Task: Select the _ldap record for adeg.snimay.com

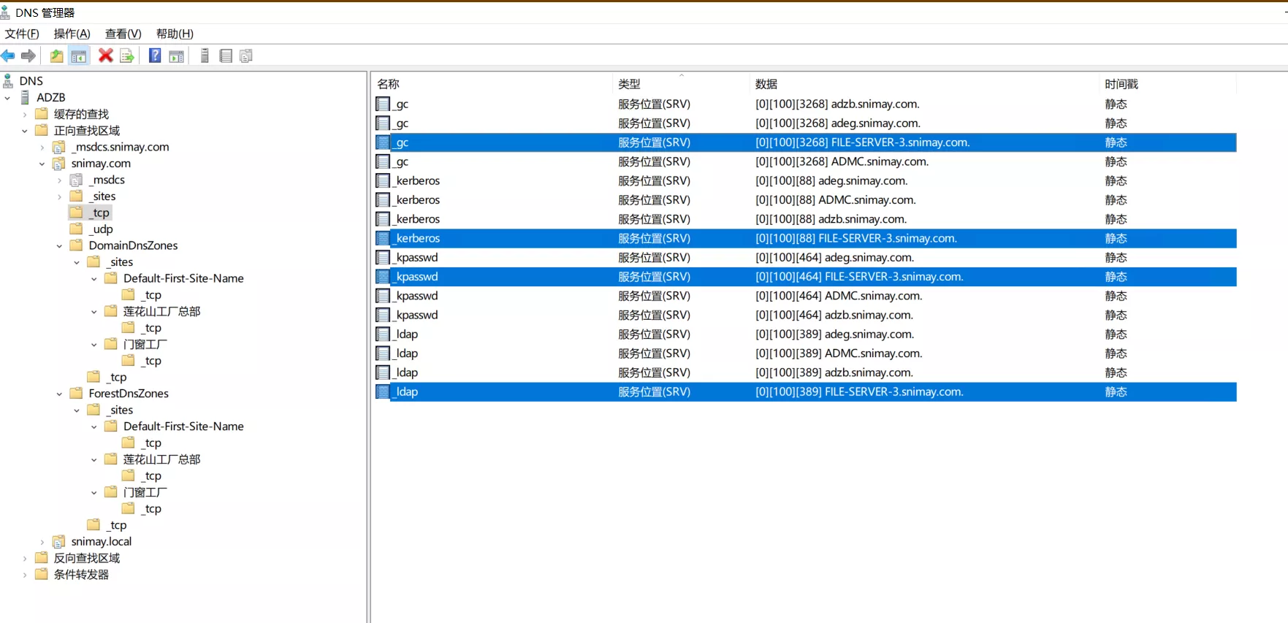Action: [x=407, y=335]
